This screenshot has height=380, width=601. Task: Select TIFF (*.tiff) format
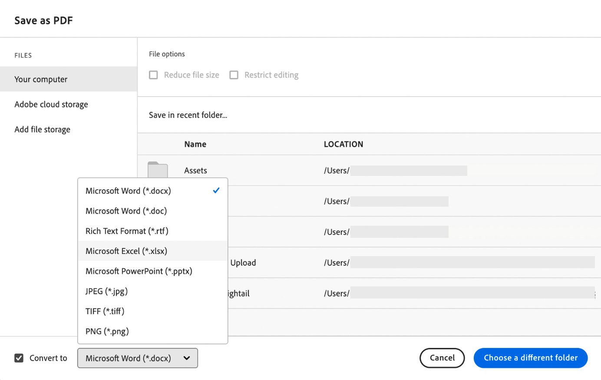(152, 311)
